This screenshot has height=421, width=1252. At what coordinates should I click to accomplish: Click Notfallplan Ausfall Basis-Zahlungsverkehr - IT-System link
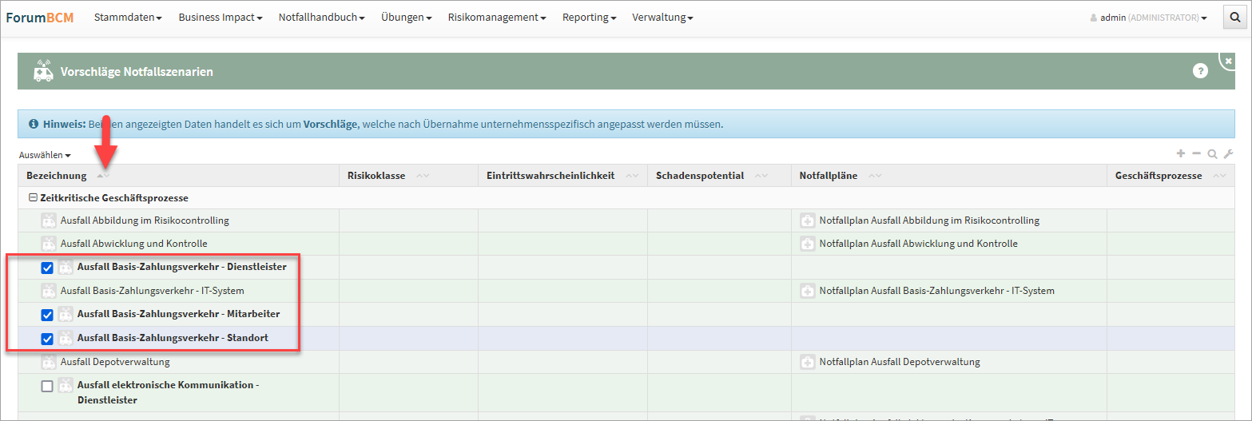tap(936, 291)
